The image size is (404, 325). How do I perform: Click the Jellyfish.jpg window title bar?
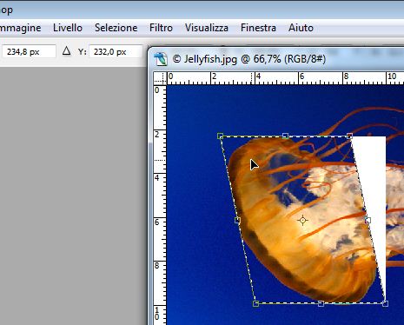pos(276,59)
